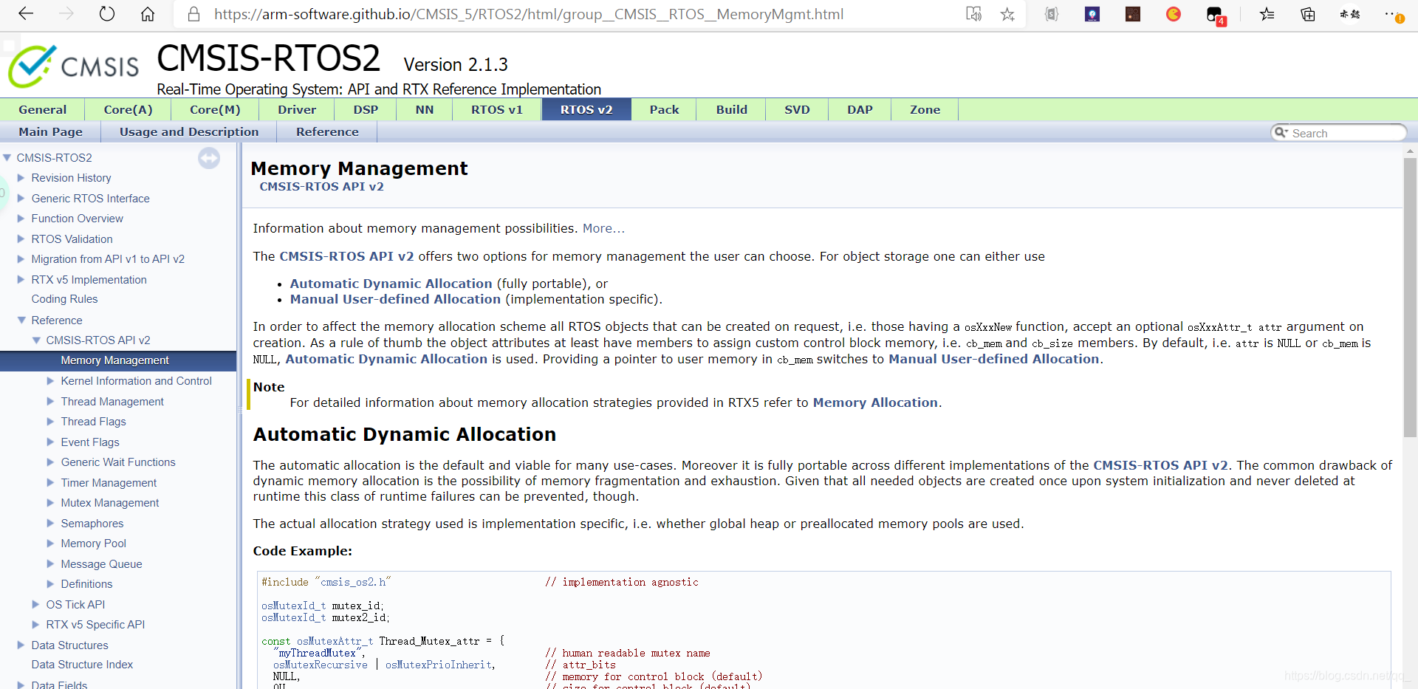Expand the OS Tick API node
1418x689 pixels.
tap(35, 605)
